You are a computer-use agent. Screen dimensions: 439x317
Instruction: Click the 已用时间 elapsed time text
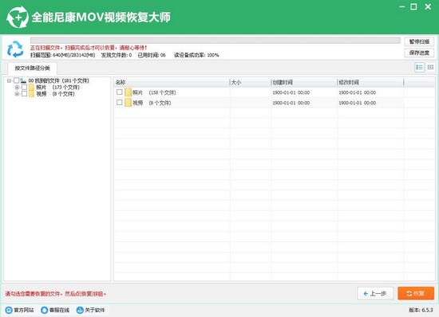152,55
